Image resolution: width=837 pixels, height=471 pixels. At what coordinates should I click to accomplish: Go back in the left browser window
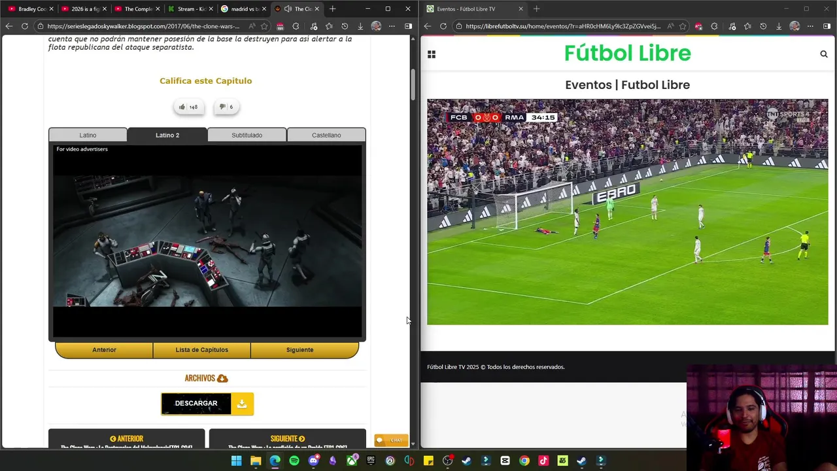(x=9, y=26)
